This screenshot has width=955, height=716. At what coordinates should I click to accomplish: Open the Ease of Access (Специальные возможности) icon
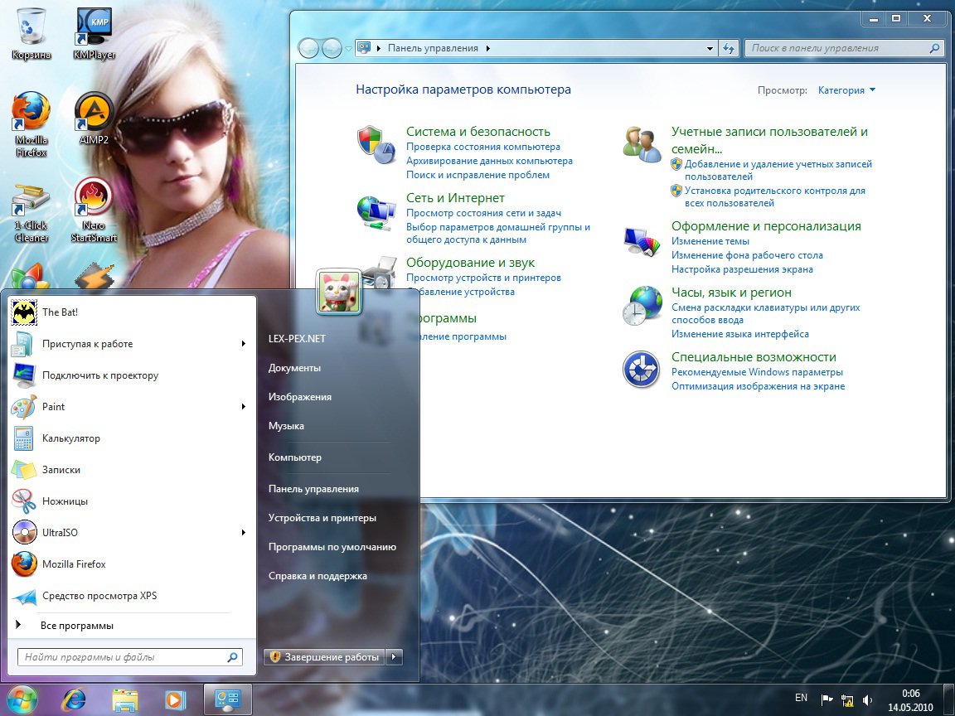[642, 370]
